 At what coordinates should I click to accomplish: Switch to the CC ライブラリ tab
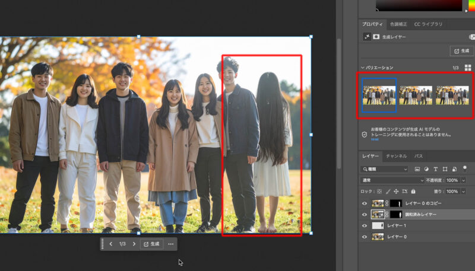tap(428, 24)
